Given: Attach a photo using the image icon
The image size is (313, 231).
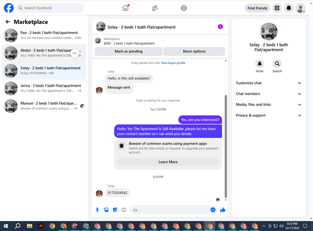Looking at the screenshot, I should [106, 210].
